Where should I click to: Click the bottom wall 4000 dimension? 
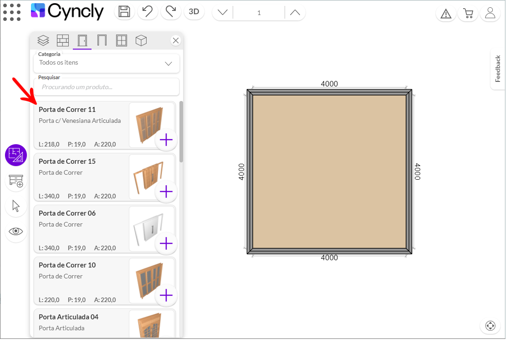pyautogui.click(x=329, y=258)
